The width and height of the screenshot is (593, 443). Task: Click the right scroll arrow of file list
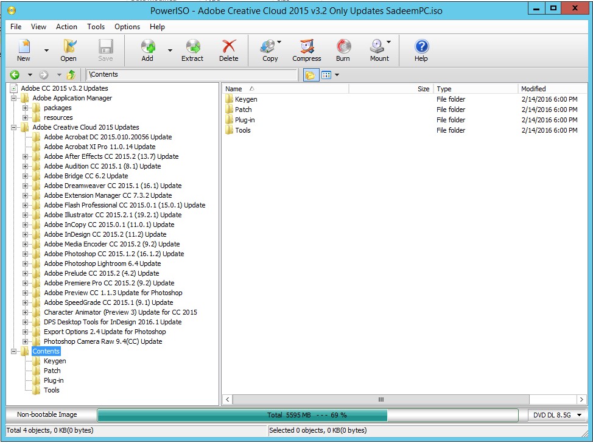point(581,400)
